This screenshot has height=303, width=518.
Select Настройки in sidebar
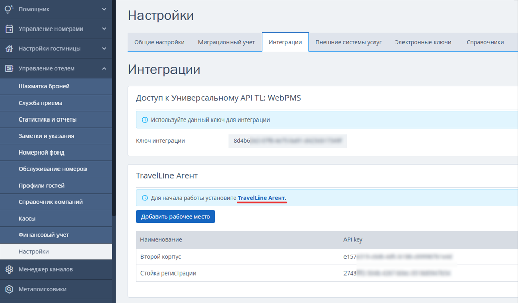[x=56, y=252]
